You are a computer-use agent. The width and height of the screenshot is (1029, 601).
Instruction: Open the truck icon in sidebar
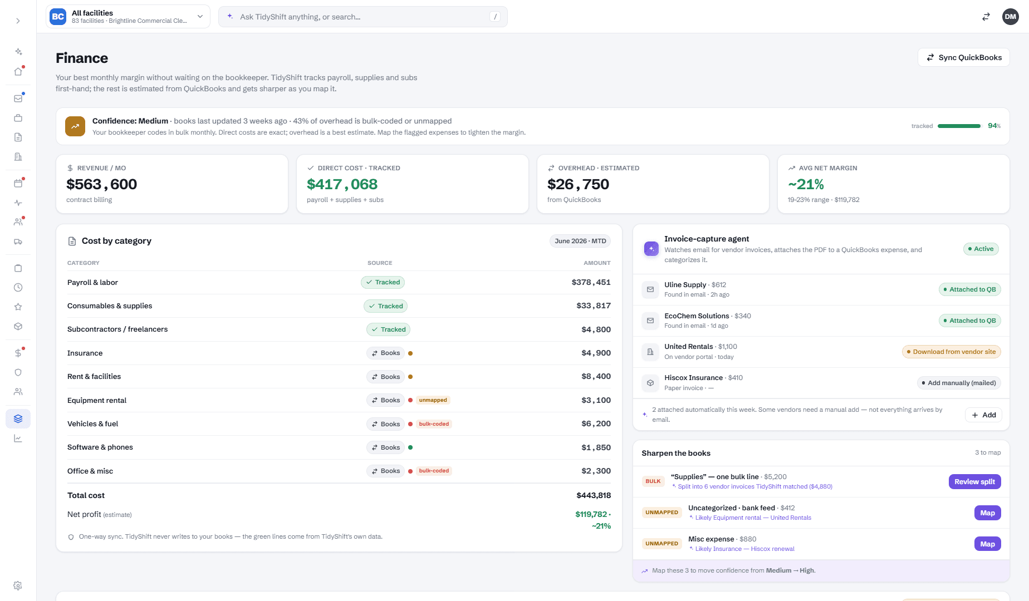click(18, 242)
